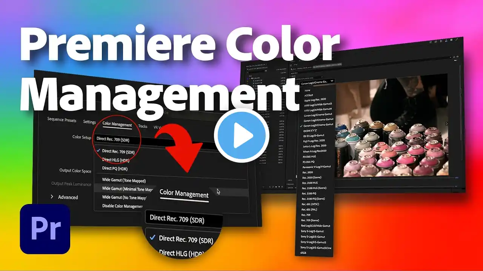The width and height of the screenshot is (483, 271).
Task: Pick Rec. 601 (NTSC)
Action: coord(311,204)
